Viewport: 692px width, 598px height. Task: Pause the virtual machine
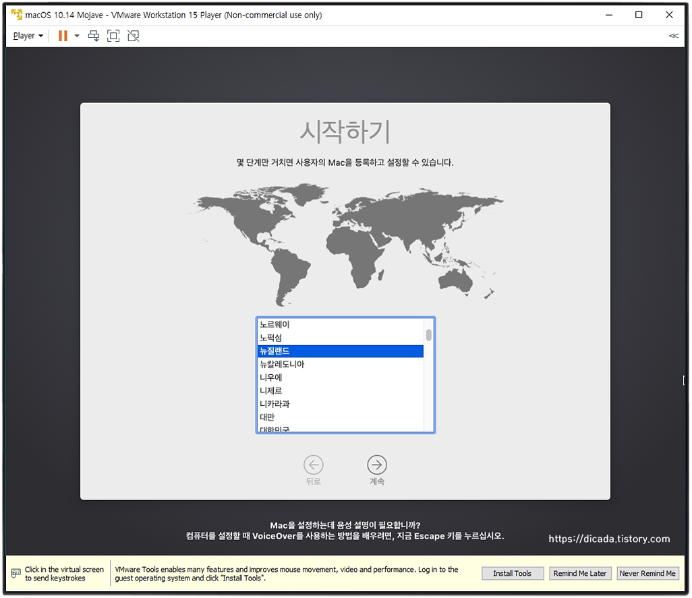(63, 36)
